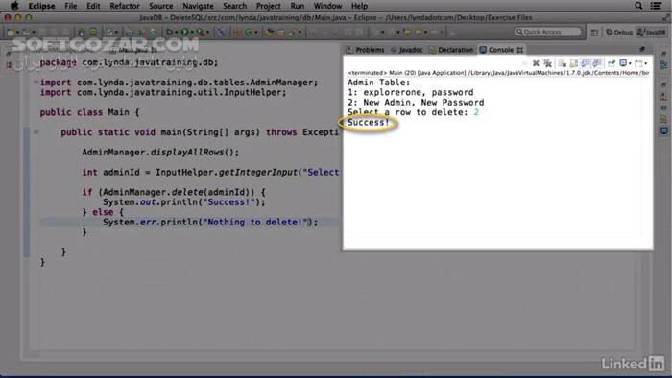Click the Debug bug icon in toolbar
This screenshot has width=672, height=378.
(169, 32)
